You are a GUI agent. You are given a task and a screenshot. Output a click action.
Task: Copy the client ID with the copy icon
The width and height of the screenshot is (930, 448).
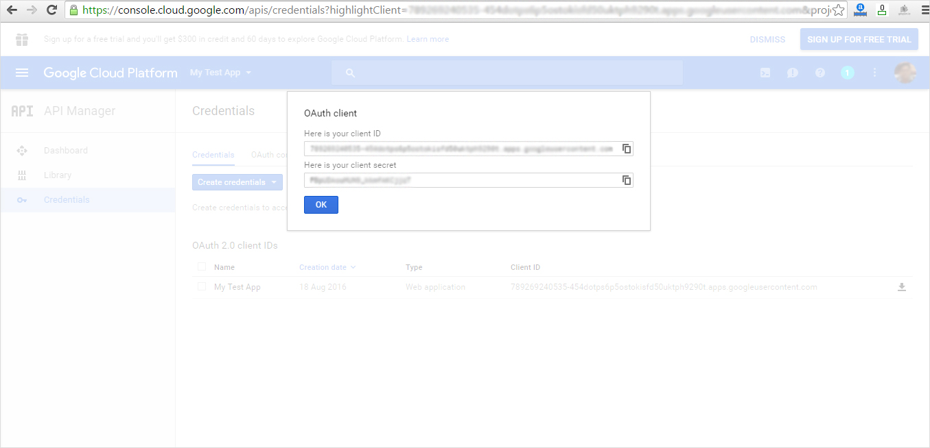(x=626, y=149)
